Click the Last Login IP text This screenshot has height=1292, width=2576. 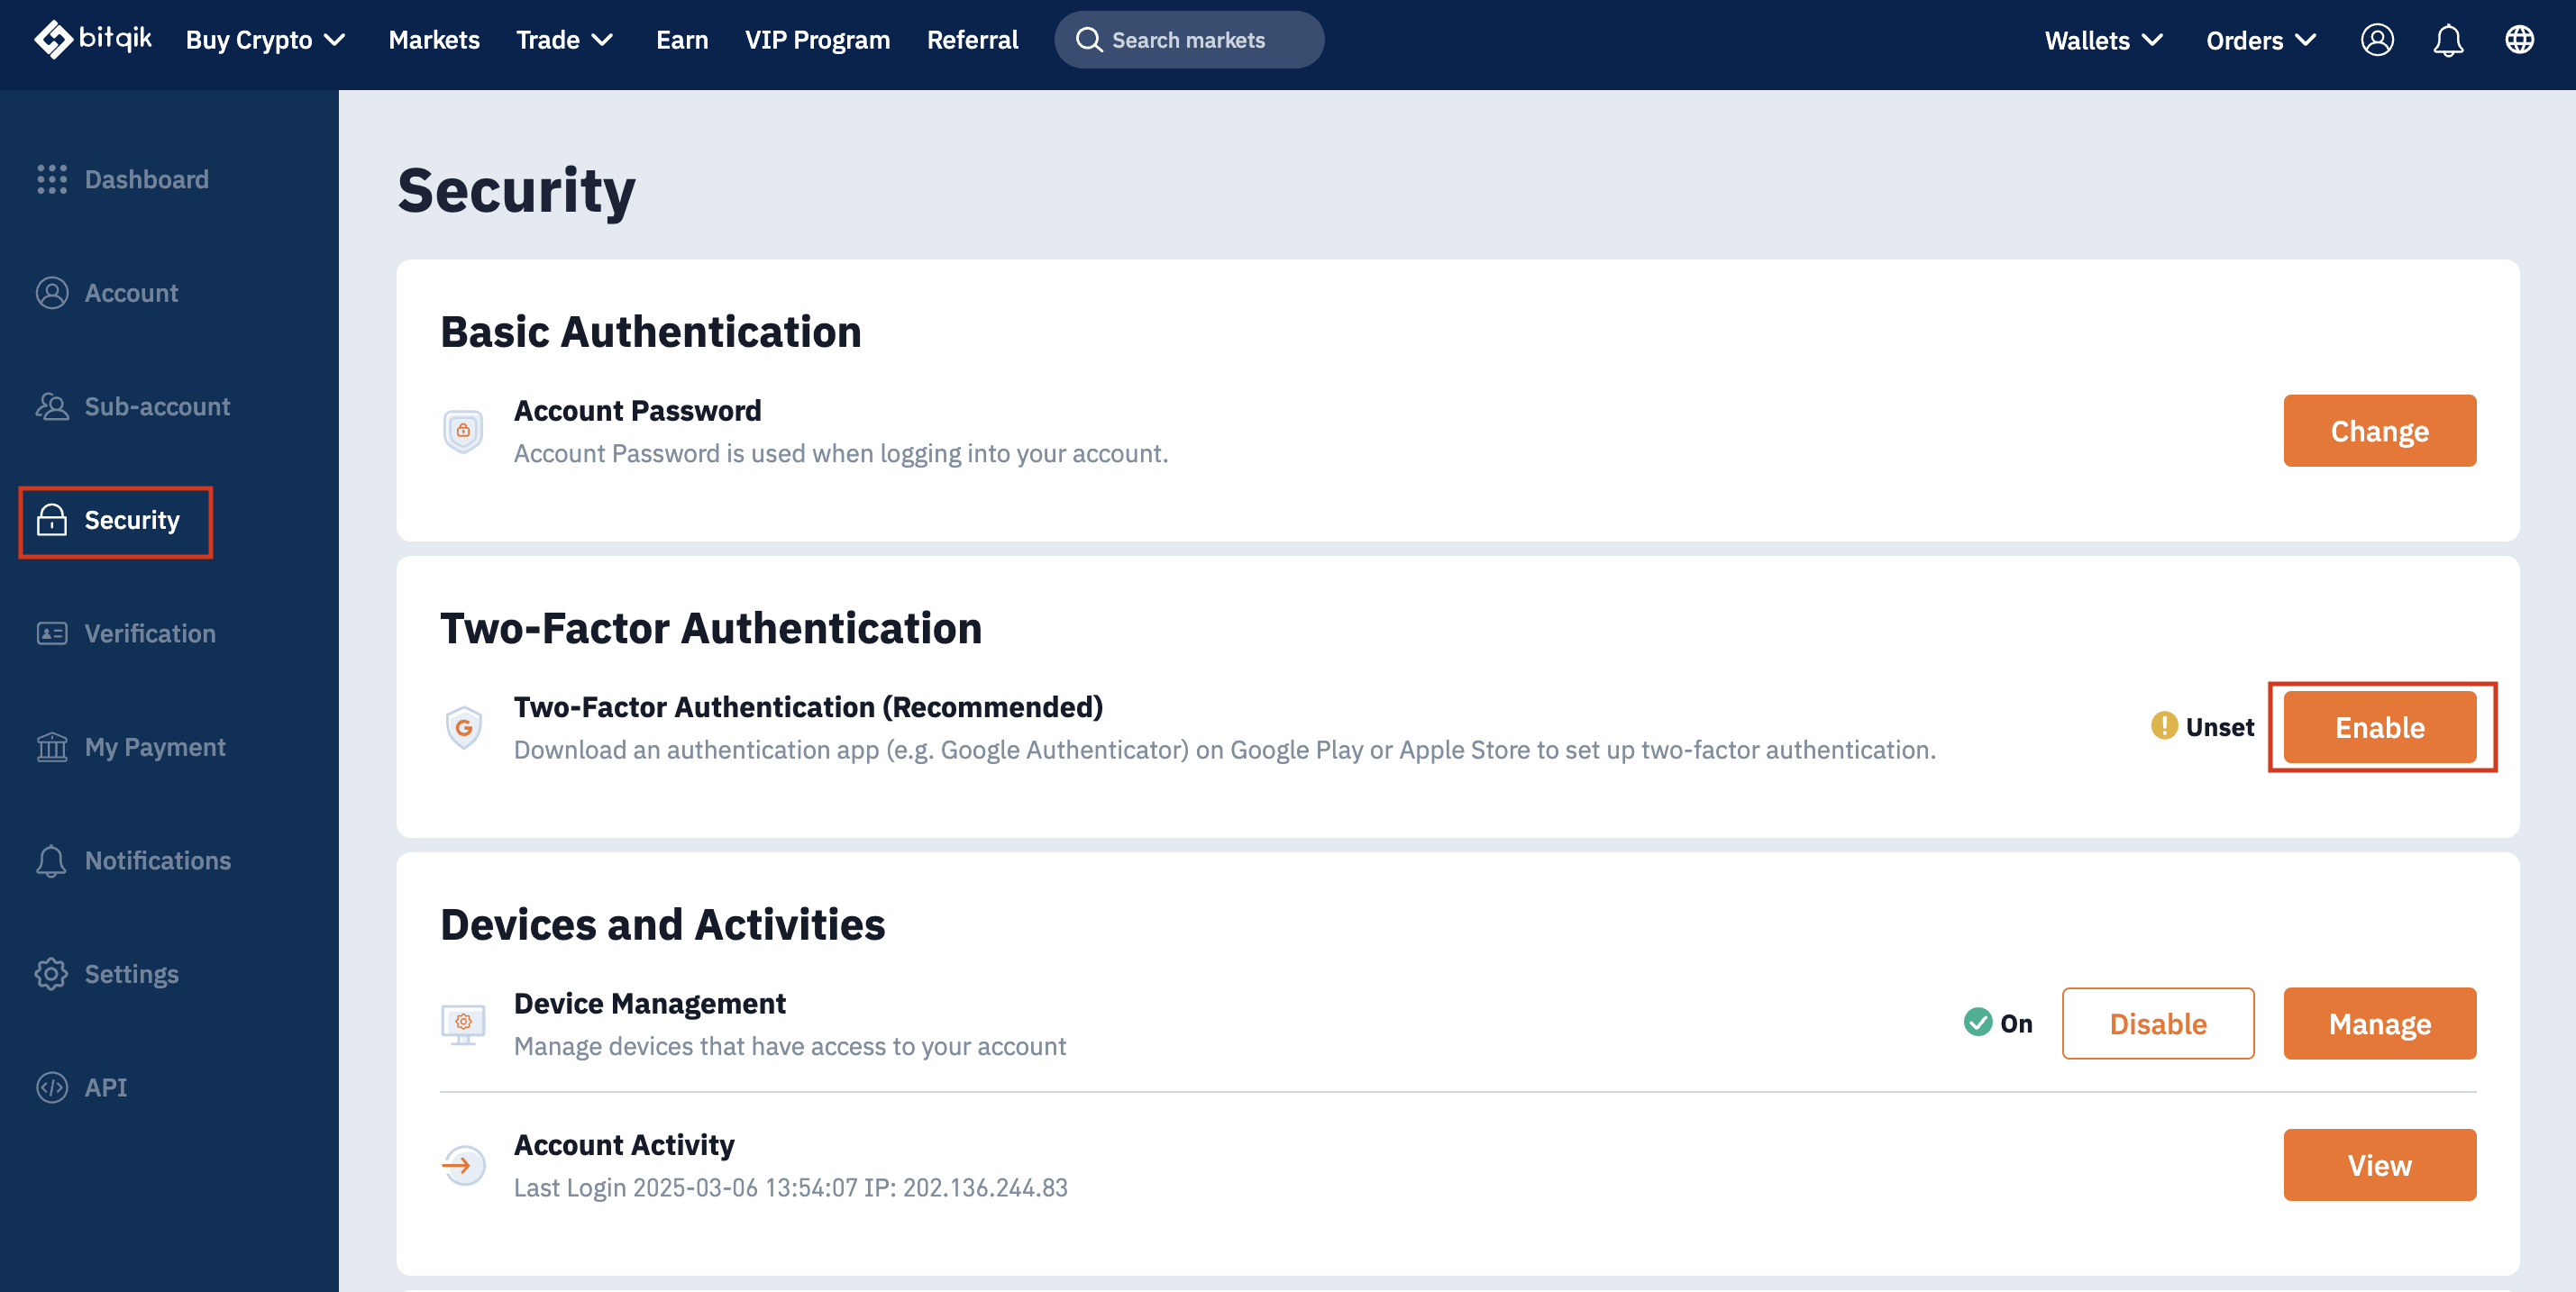790,1187
